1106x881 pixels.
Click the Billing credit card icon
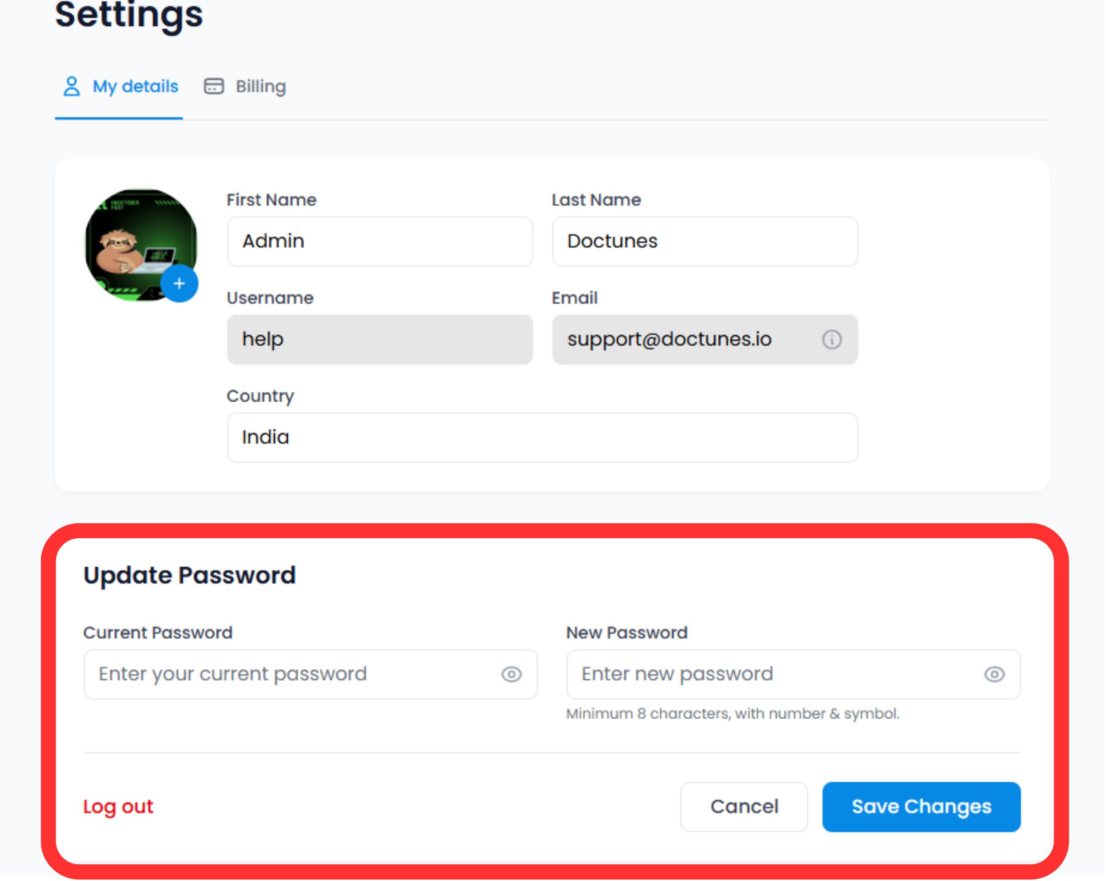[214, 86]
